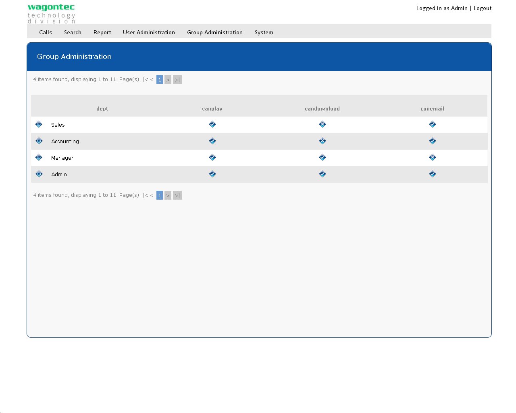Toggle canplay permission for Admin

point(212,174)
